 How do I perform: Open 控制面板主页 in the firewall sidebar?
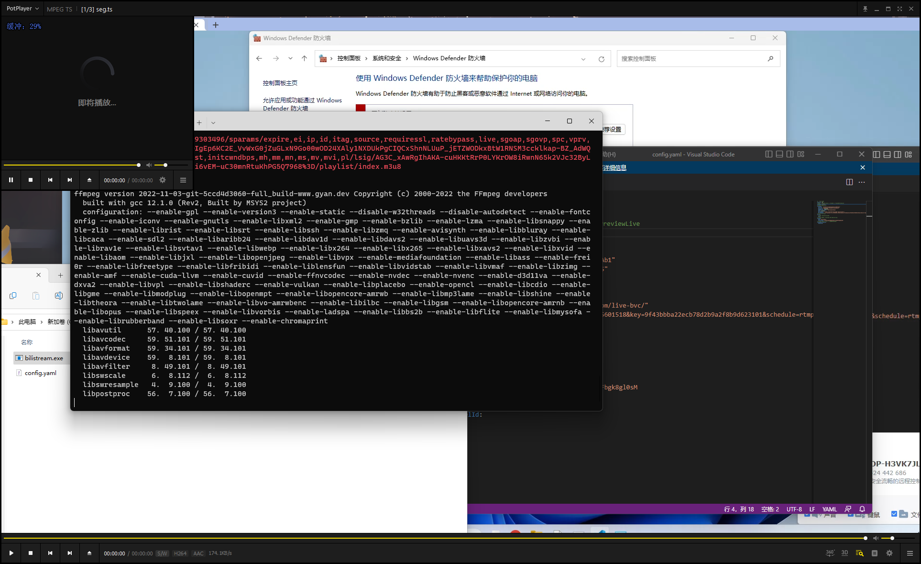(x=280, y=82)
